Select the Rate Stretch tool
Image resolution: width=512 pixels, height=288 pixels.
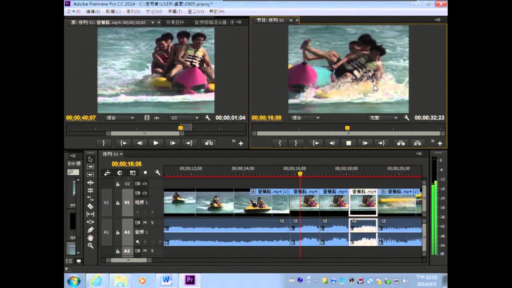point(90,198)
